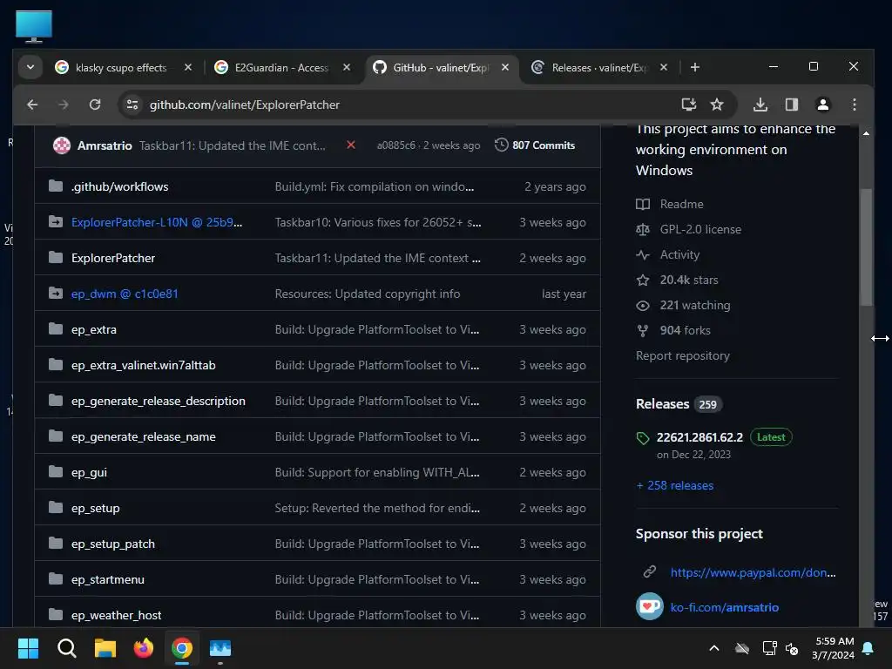
Task: Open the ExplorerPatcher folder
Action: coord(113,258)
